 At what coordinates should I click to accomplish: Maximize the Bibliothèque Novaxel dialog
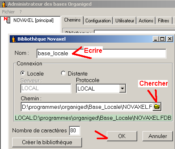[162, 39]
